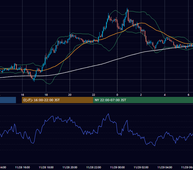
Task: Click the 20 hour label on the axis
Action: point(70,95)
